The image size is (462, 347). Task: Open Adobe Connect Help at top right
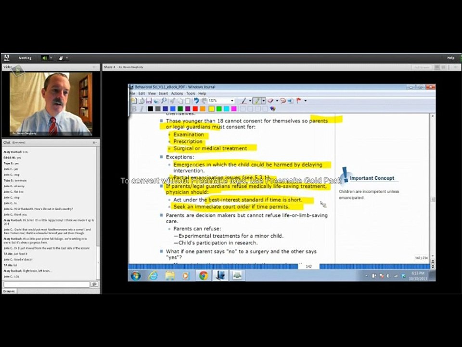tap(450, 58)
